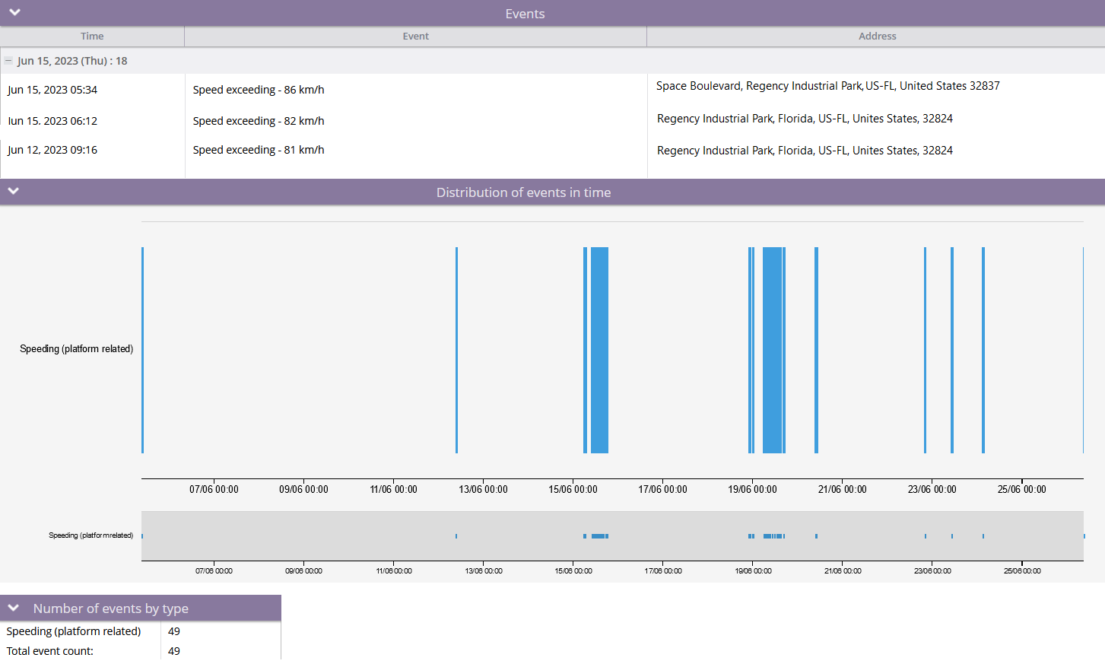Collapse the Jun 15, 2023 group row
The image size is (1105, 664).
(8, 61)
